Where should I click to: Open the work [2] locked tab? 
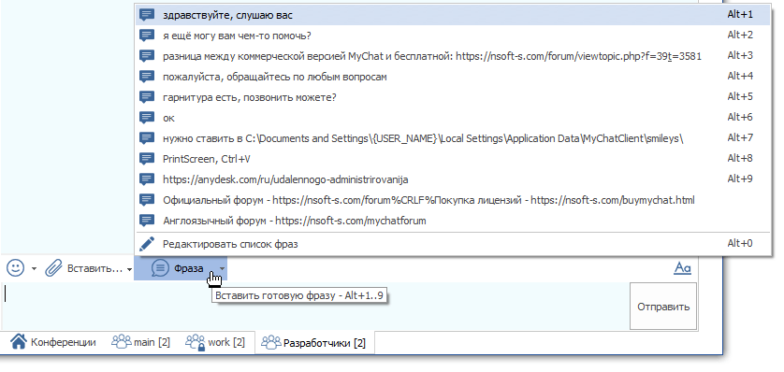coord(215,342)
